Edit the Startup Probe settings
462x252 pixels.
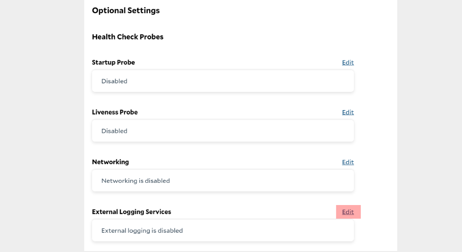[x=348, y=63]
